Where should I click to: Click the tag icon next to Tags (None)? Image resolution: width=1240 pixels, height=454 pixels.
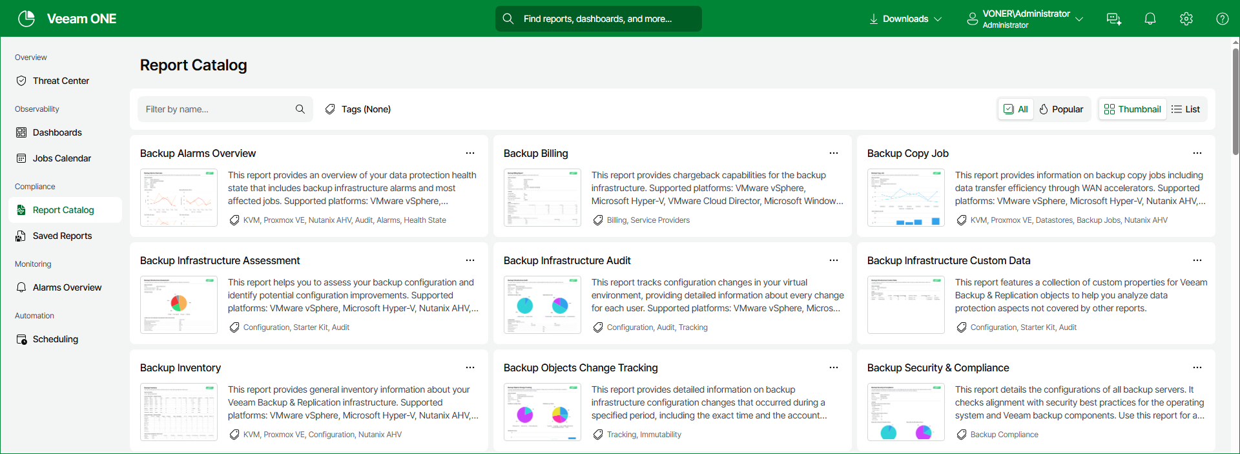[x=330, y=109]
